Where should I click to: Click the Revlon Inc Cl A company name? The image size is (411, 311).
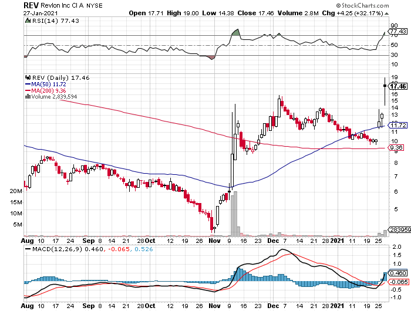[62, 5]
